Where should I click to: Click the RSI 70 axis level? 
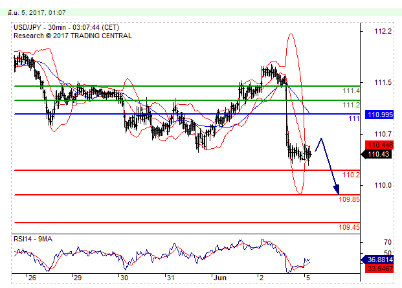[x=388, y=242]
